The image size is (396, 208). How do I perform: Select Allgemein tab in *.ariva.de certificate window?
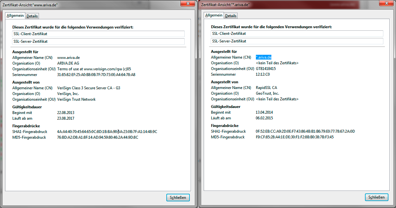pos(214,15)
